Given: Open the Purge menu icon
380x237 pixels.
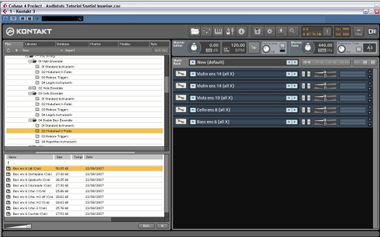Looking at the screenshot, I should click(x=281, y=32).
